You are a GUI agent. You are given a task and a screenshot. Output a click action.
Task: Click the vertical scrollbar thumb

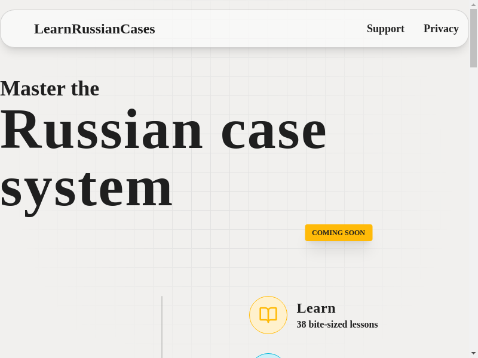pyautogui.click(x=473, y=38)
